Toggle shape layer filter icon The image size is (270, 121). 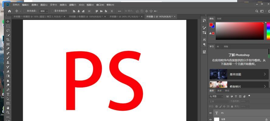point(240,96)
